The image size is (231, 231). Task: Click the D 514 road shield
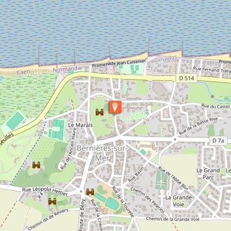(186, 78)
